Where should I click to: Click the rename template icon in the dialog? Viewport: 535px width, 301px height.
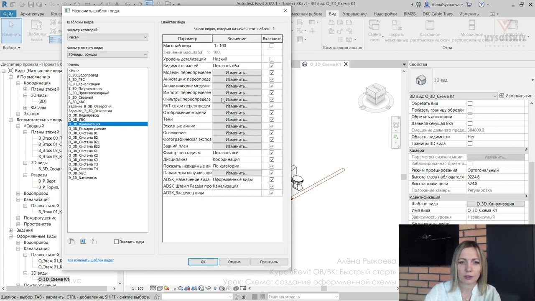83,242
